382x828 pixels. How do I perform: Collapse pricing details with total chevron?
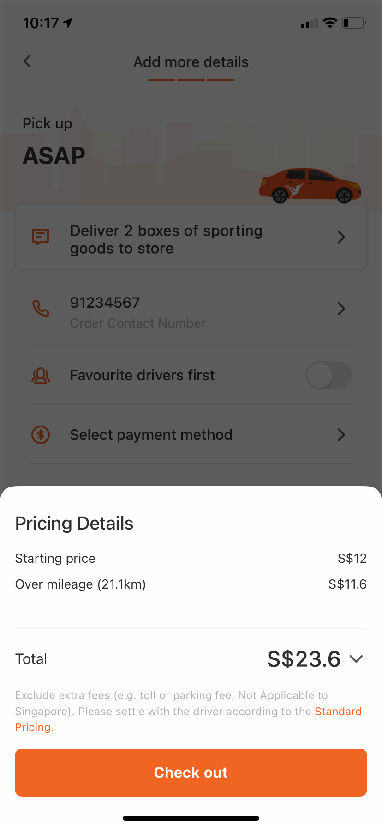pyautogui.click(x=356, y=659)
